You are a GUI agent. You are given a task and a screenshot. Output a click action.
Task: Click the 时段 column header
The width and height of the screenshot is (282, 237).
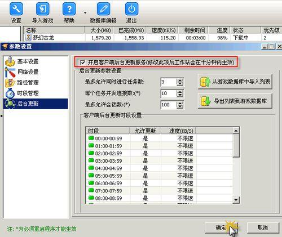(108, 131)
